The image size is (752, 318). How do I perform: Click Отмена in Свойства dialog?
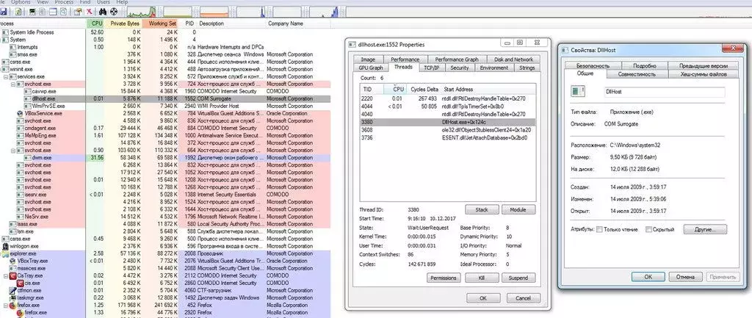(685, 277)
